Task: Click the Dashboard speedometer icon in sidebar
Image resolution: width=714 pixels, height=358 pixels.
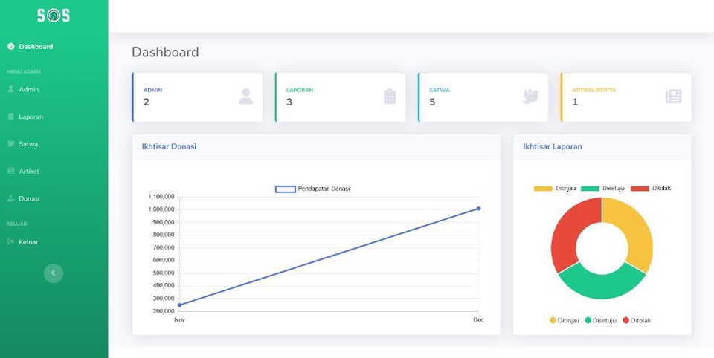Action: [x=10, y=47]
